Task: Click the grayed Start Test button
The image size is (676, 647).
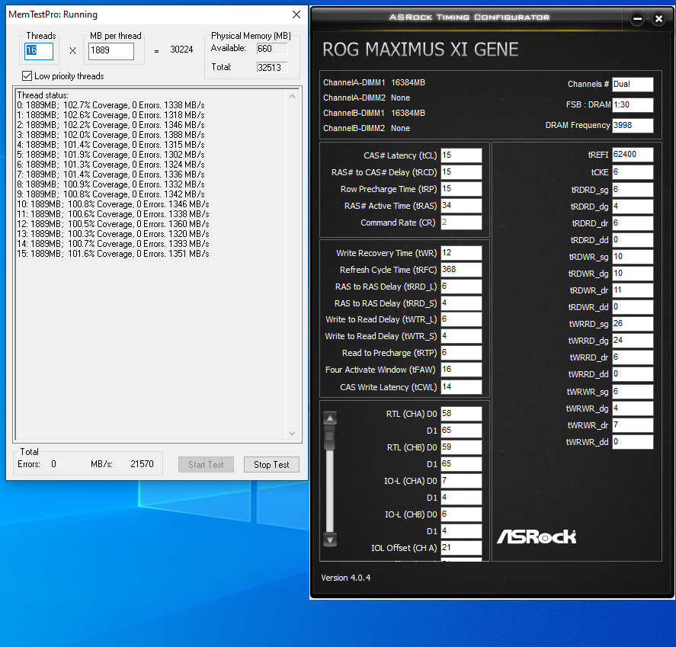Action: [x=206, y=465]
